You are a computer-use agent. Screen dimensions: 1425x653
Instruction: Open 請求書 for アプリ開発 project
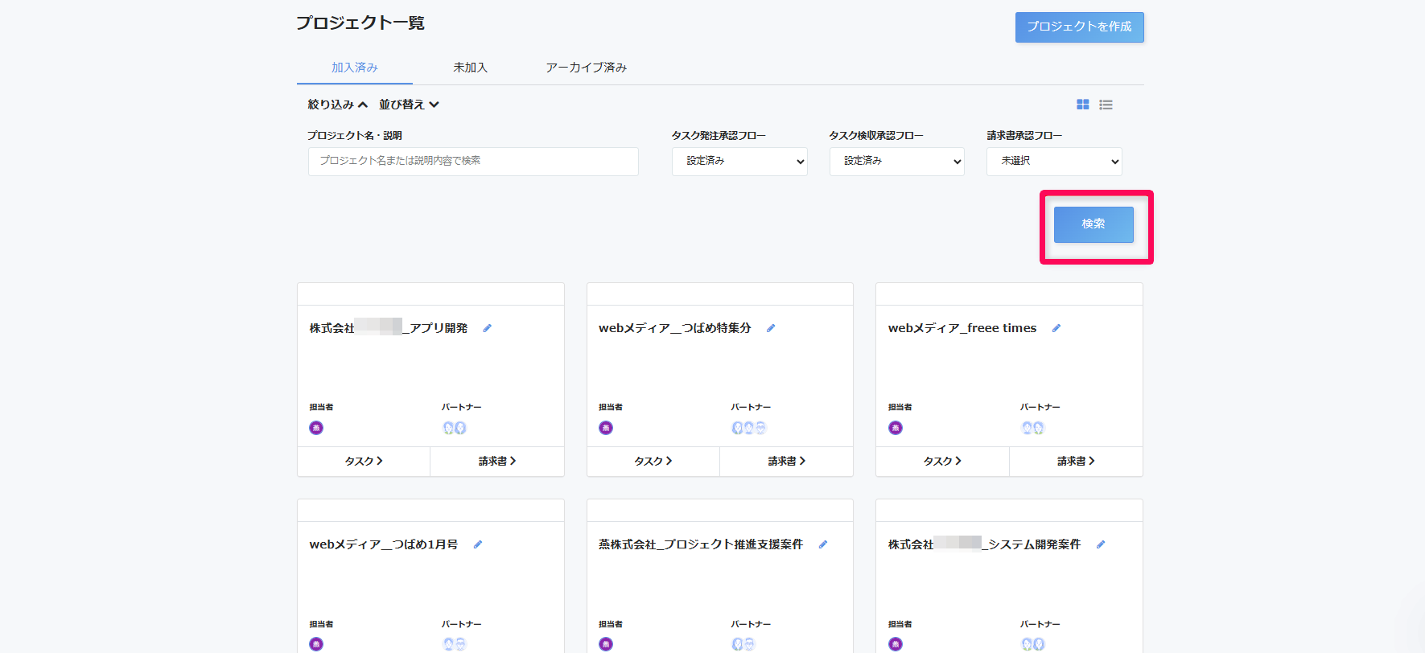pos(497,462)
